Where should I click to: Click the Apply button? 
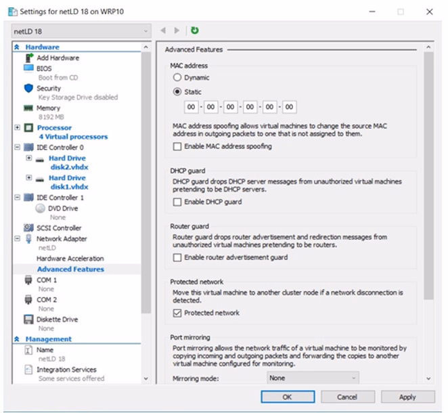tap(407, 397)
